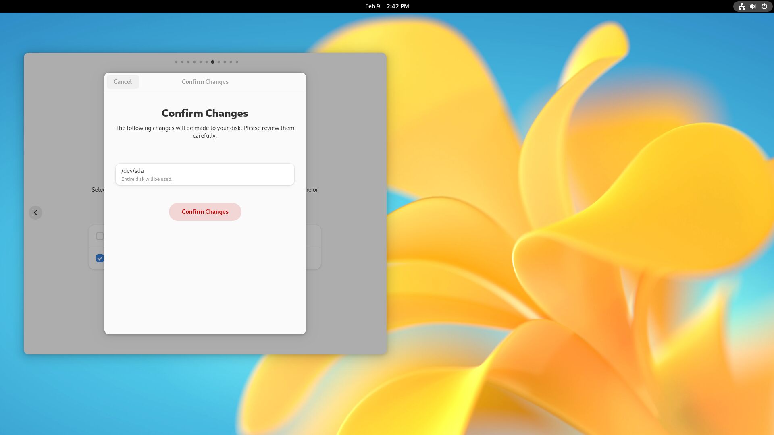Click the 'Entire disk will be used.' text
The width and height of the screenshot is (774, 435).
point(147,179)
